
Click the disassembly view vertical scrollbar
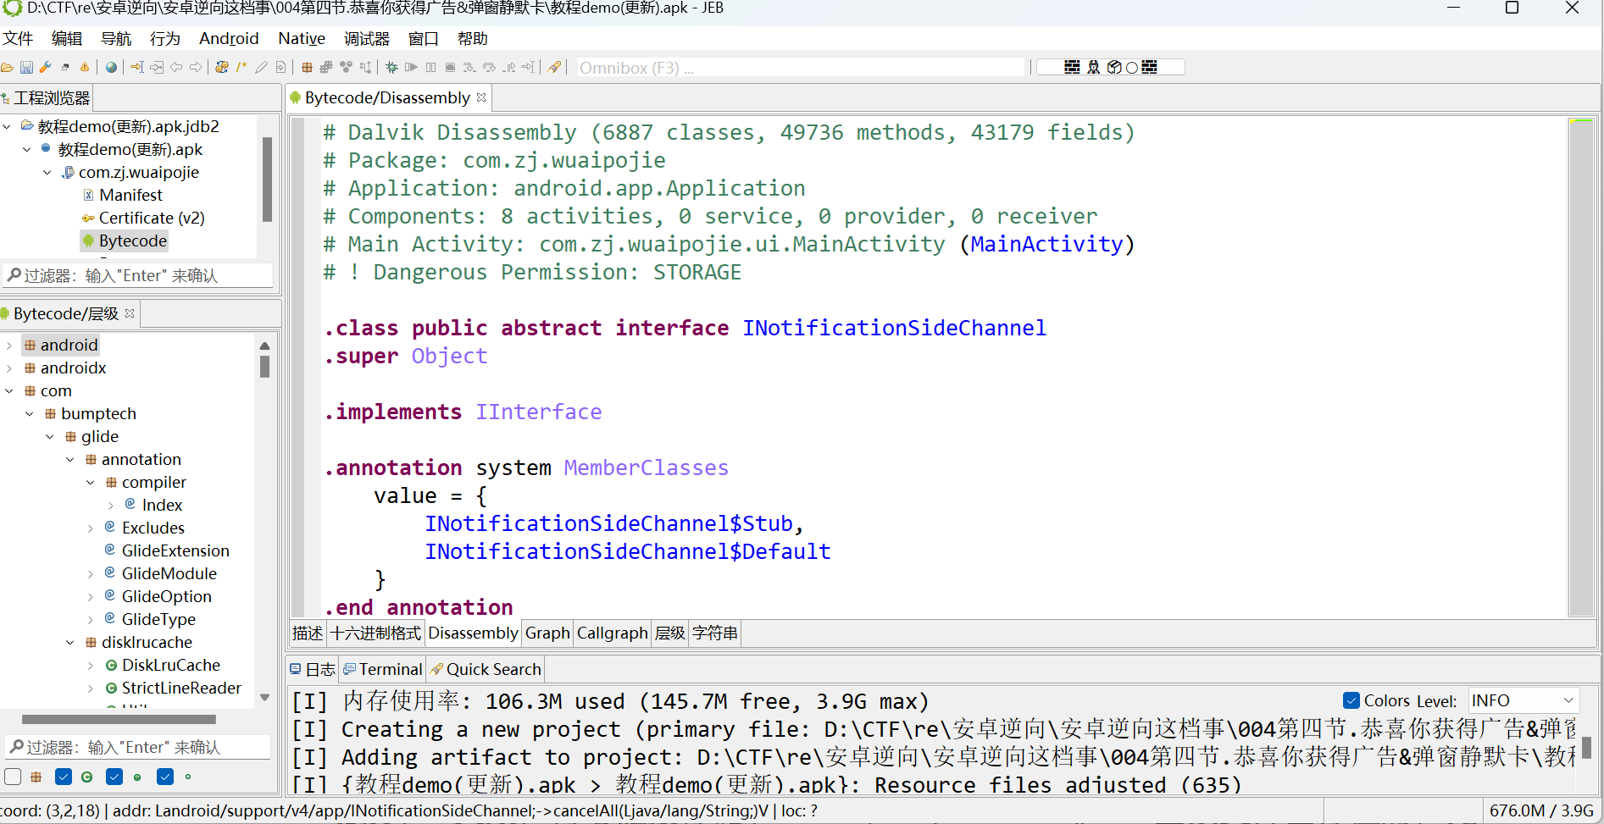[1581, 368]
